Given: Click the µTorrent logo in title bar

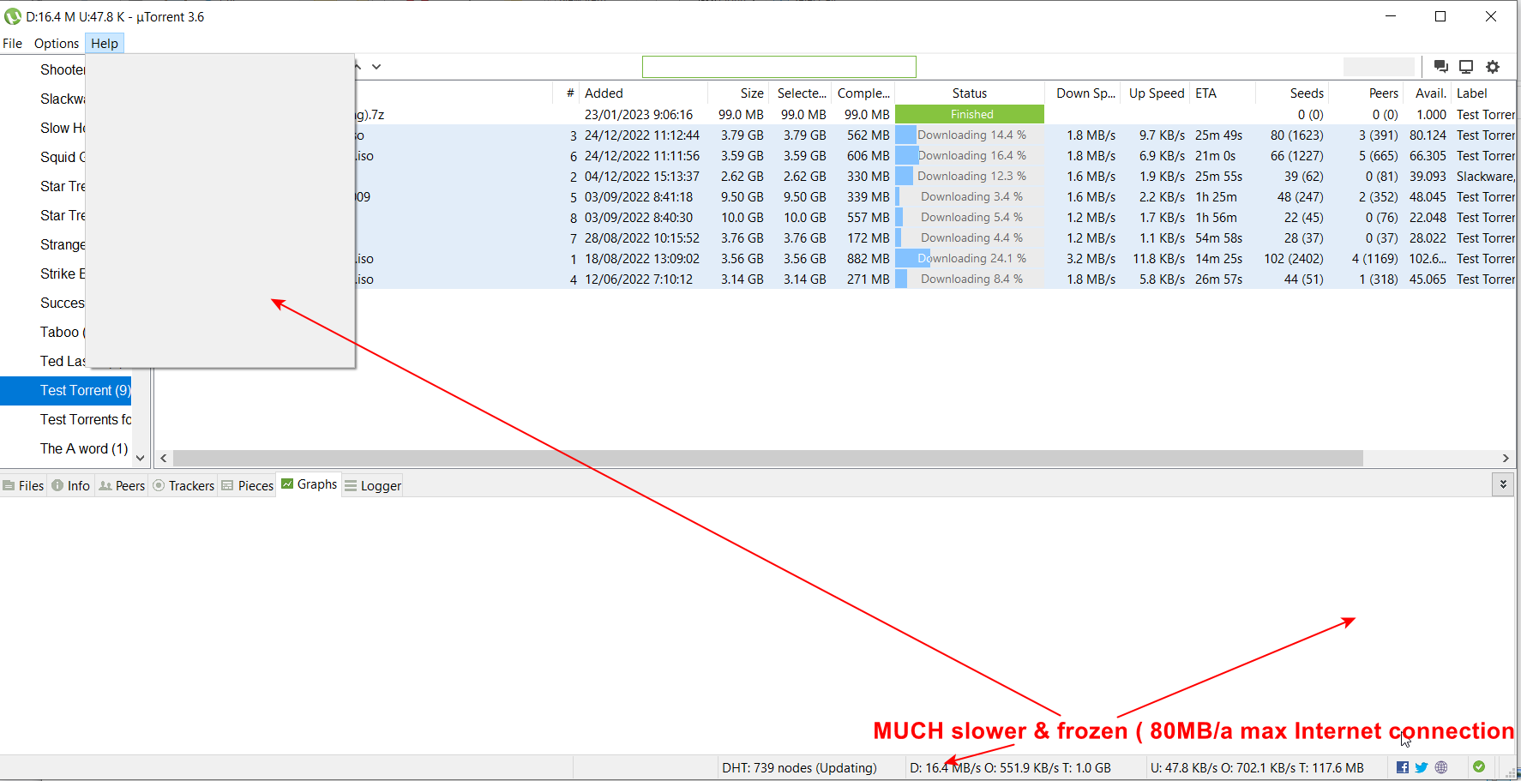Looking at the screenshot, I should point(13,16).
